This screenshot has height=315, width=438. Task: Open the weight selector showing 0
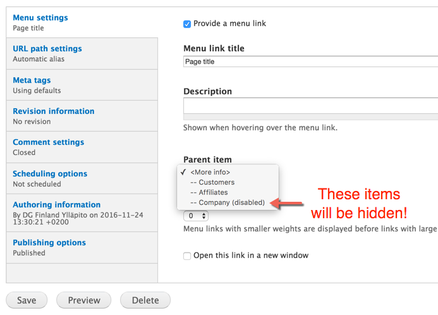[x=196, y=216]
